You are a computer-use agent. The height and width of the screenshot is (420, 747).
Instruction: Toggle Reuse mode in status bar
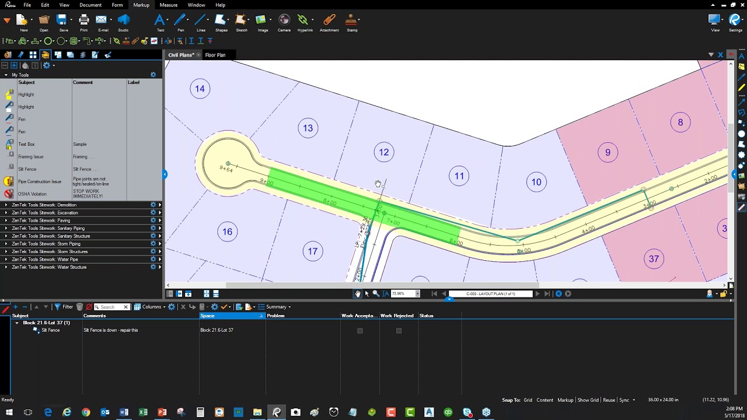[x=609, y=400]
